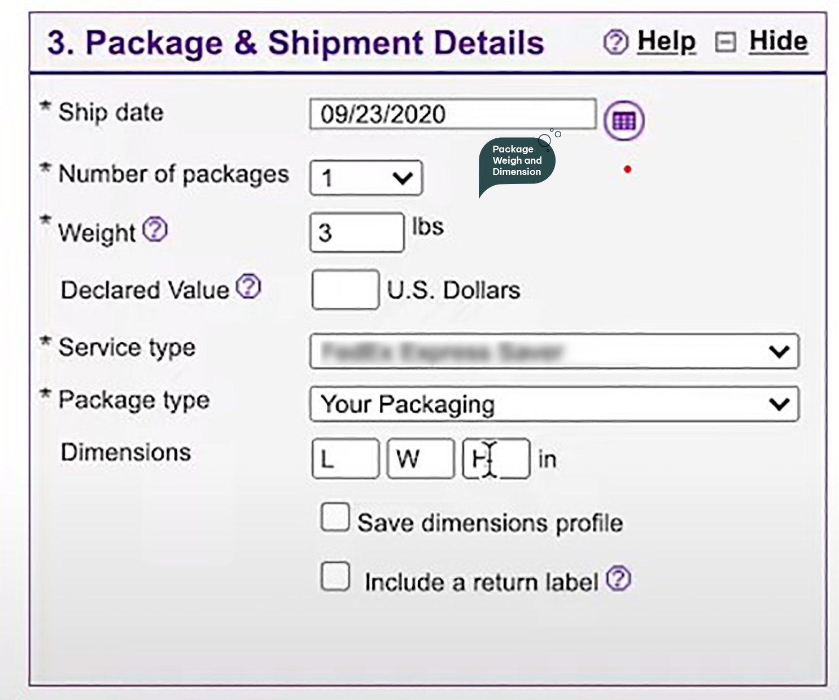Open the Number of packages dropdown
The width and height of the screenshot is (839, 700).
[366, 178]
